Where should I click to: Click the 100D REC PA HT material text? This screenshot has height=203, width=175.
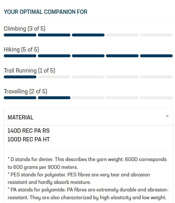(x=29, y=139)
